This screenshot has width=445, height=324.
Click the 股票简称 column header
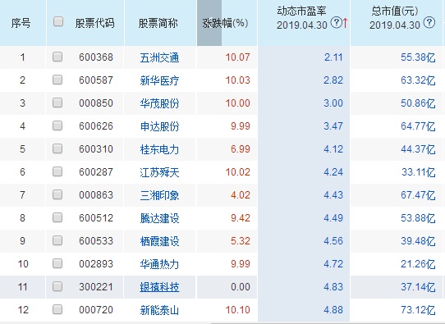click(158, 23)
